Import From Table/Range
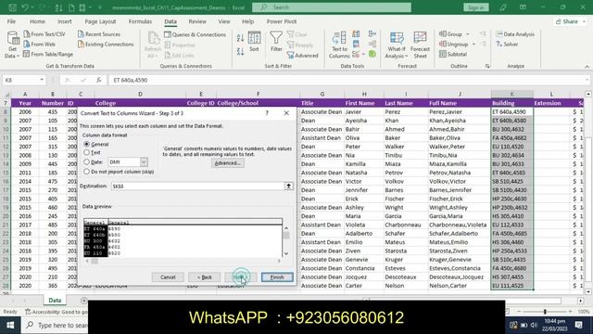The image size is (593, 334). pos(48,54)
